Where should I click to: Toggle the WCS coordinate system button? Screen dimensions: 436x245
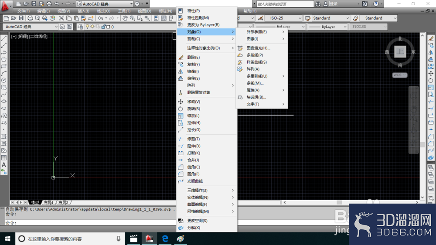point(399,75)
